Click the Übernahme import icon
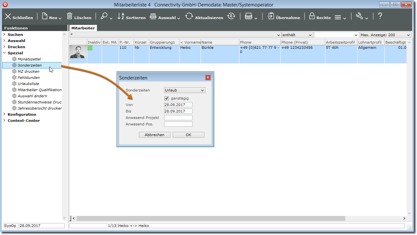The width and height of the screenshot is (417, 235). (271, 16)
